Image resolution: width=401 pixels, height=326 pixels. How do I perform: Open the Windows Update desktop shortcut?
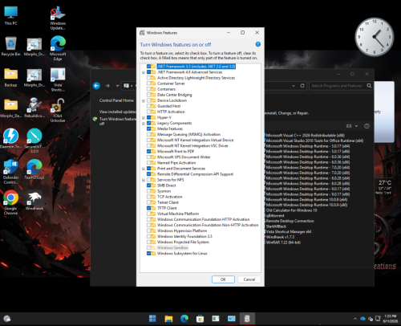pyautogui.click(x=58, y=18)
